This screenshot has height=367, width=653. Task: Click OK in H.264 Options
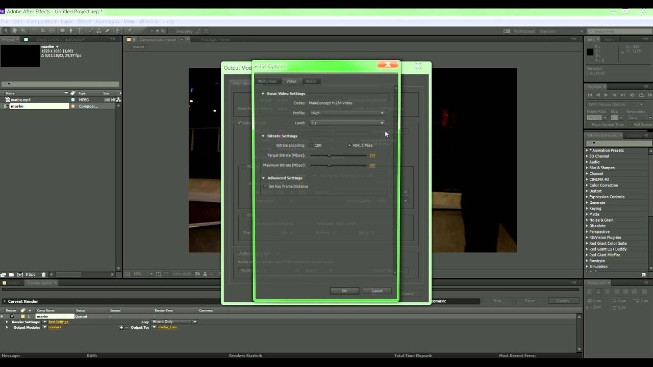(344, 291)
